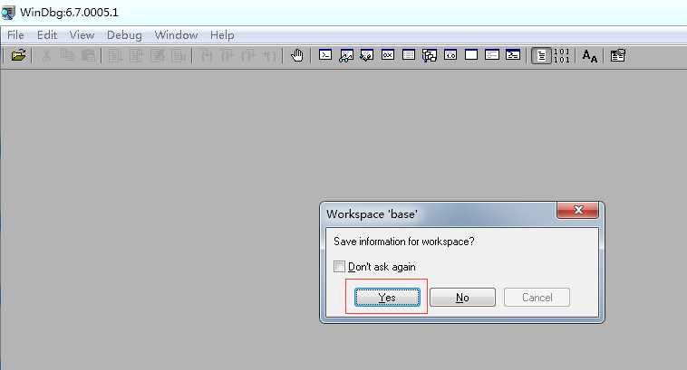Click No in workspace dialog
The image size is (687, 370).
(x=462, y=298)
